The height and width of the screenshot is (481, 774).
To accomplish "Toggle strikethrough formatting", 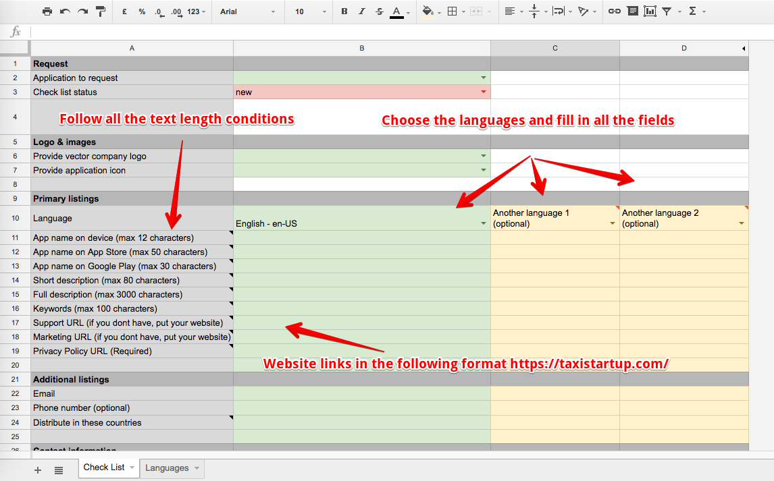I will pos(379,11).
